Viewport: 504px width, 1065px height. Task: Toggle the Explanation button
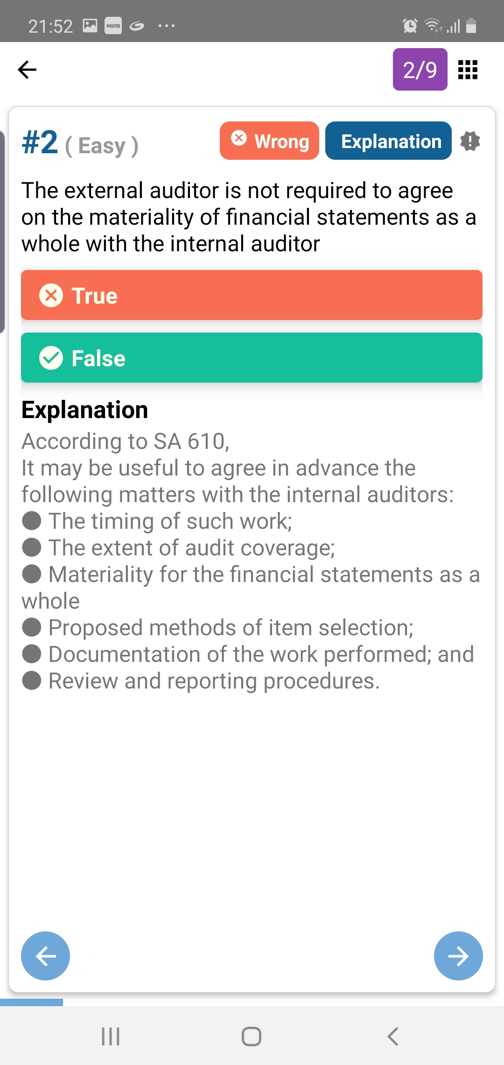(388, 141)
